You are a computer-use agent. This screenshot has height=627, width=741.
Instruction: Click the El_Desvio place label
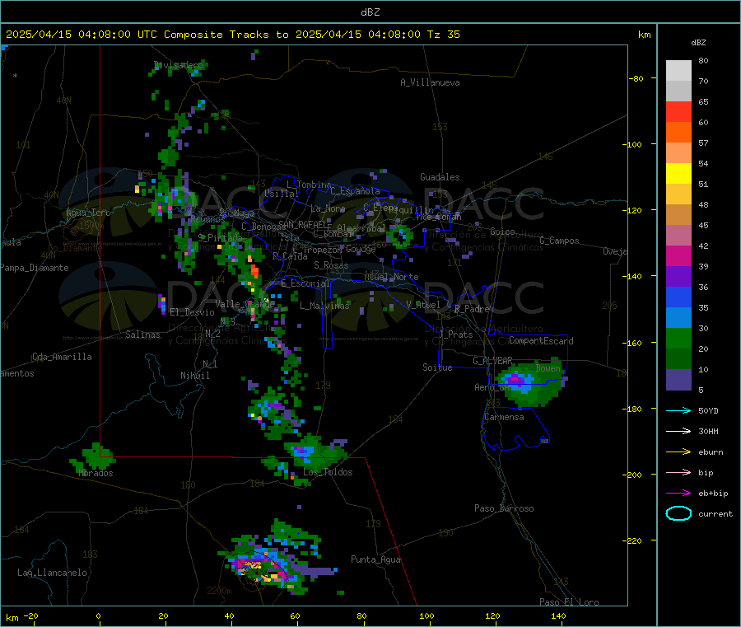(193, 312)
